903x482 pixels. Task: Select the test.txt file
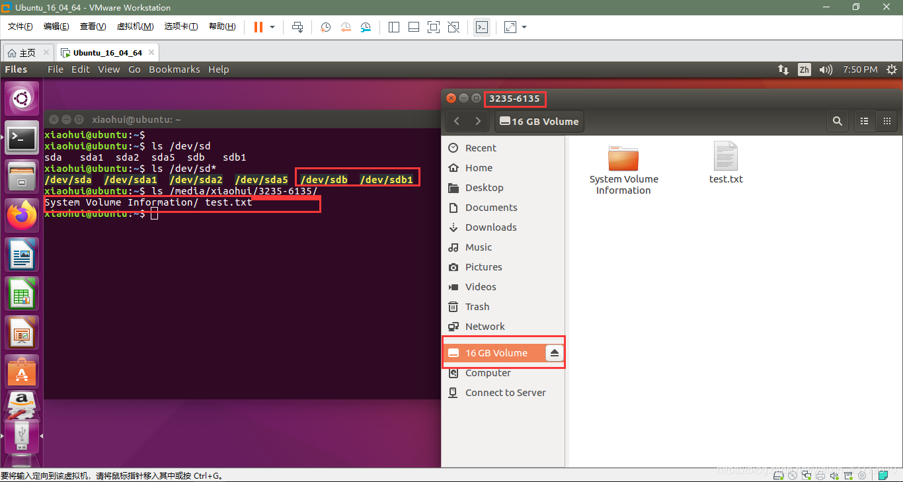tap(726, 163)
